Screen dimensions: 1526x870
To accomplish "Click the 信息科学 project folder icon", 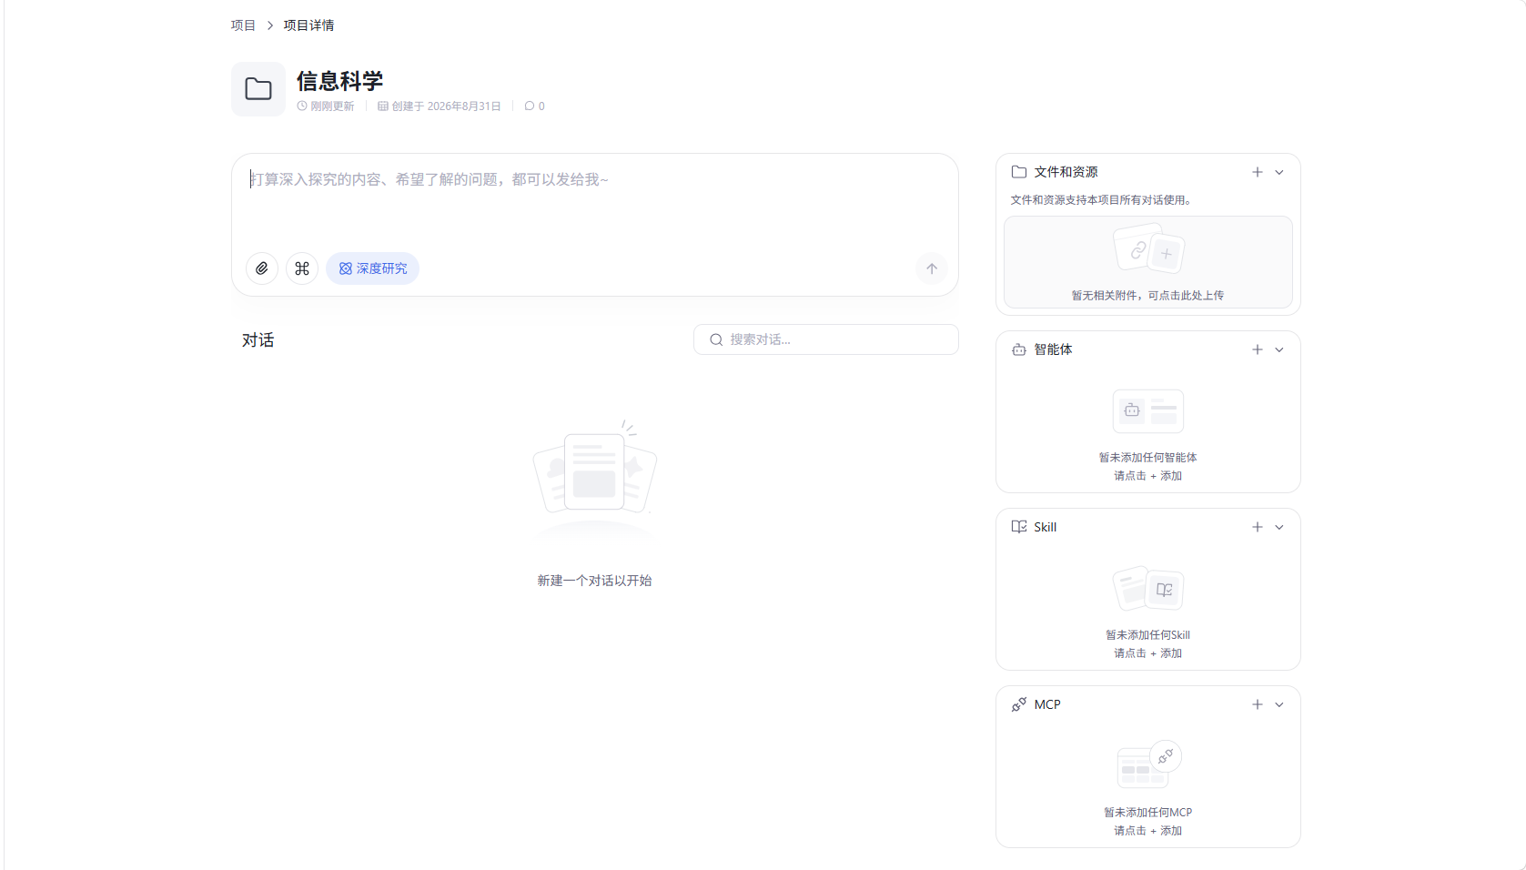I will click(x=258, y=89).
